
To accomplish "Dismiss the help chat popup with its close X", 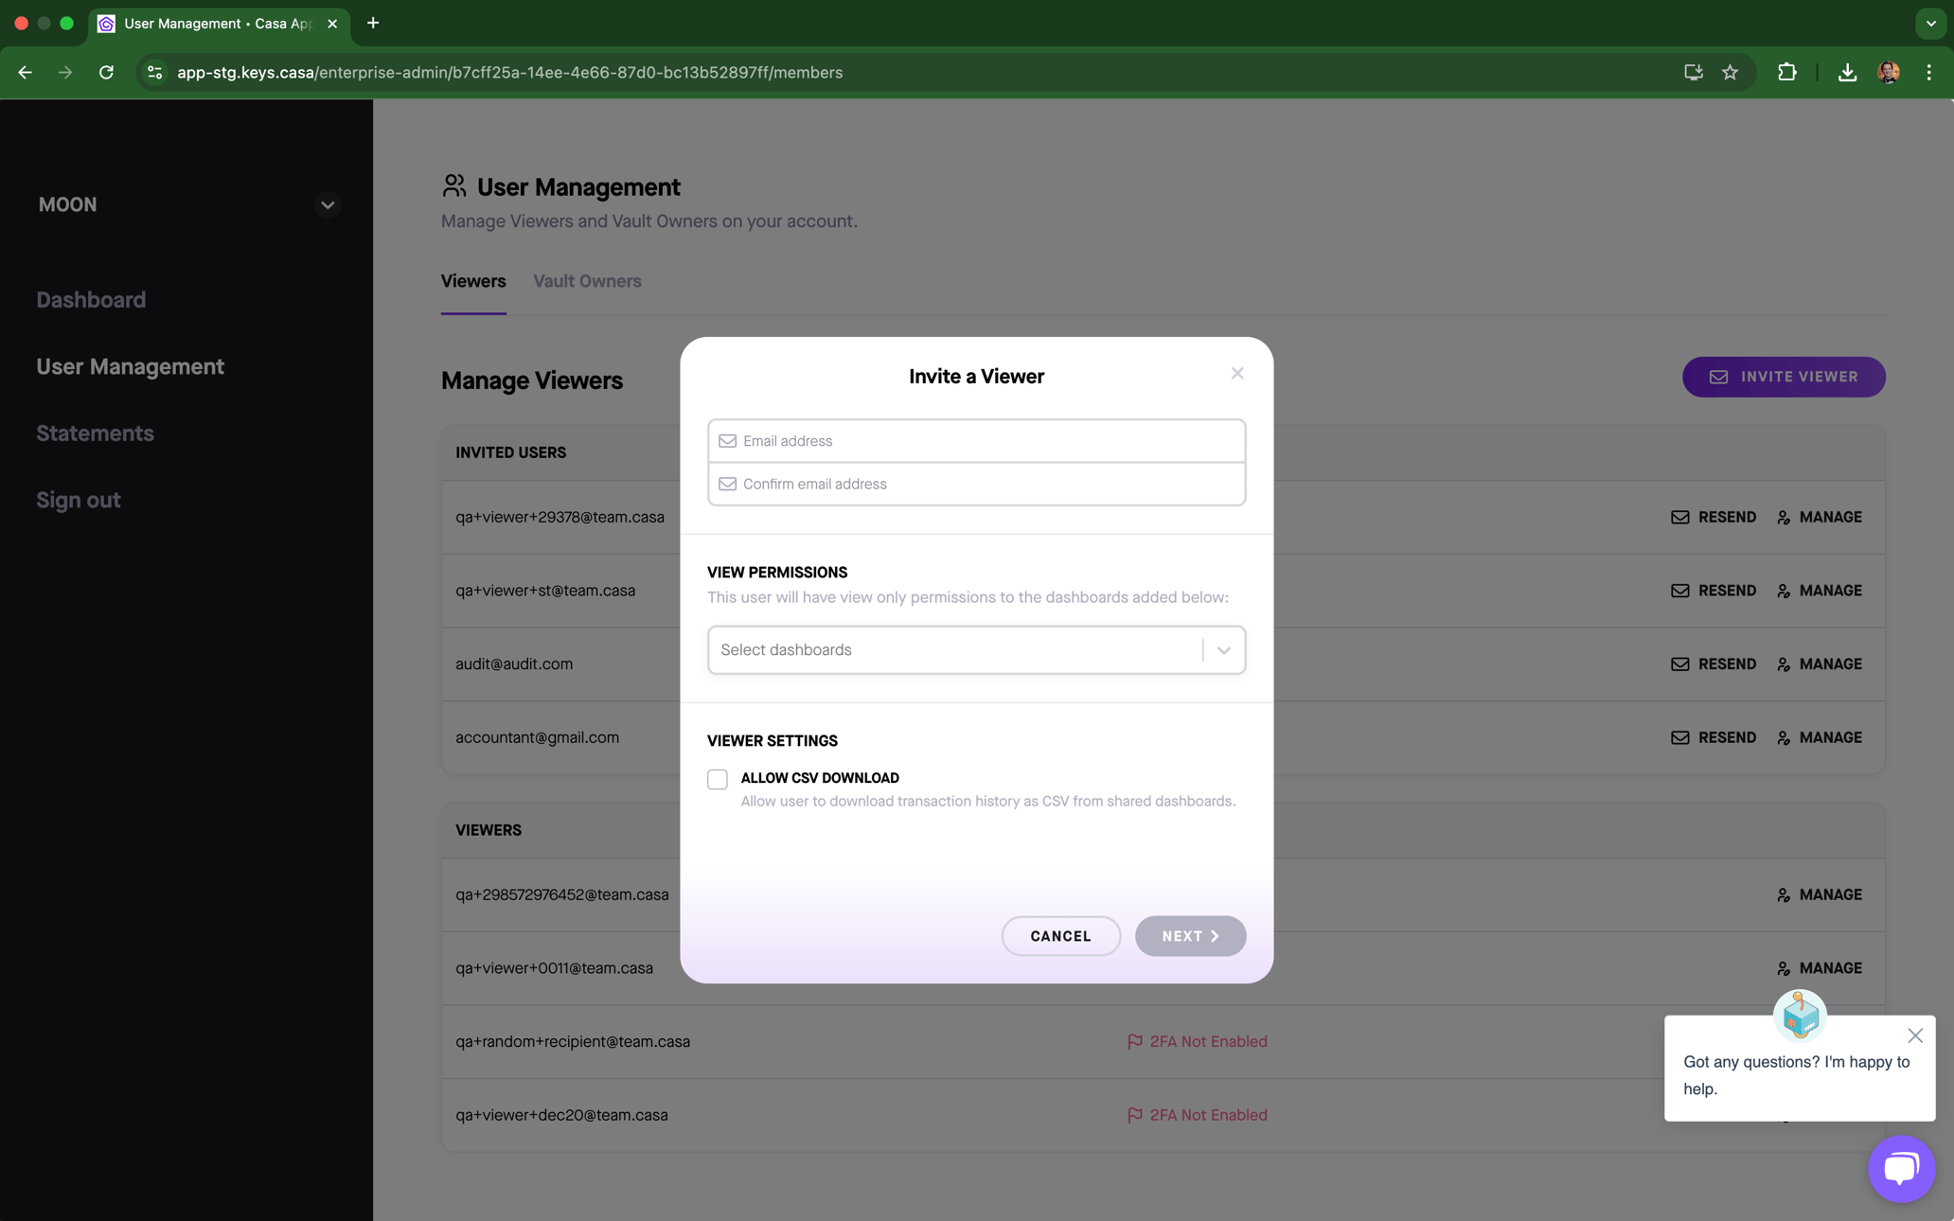I will [1915, 1035].
